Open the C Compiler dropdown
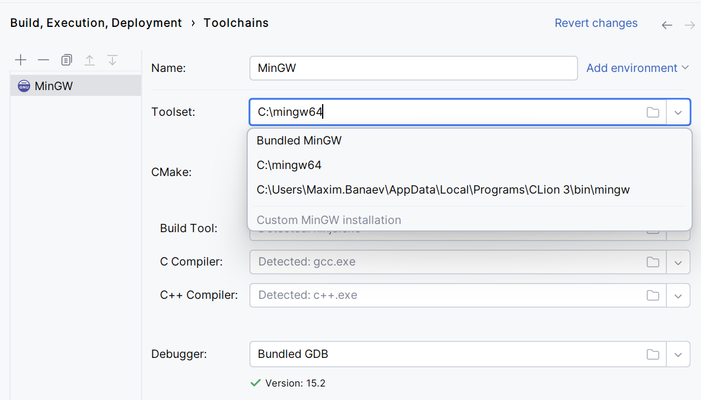The image size is (701, 400). point(679,261)
